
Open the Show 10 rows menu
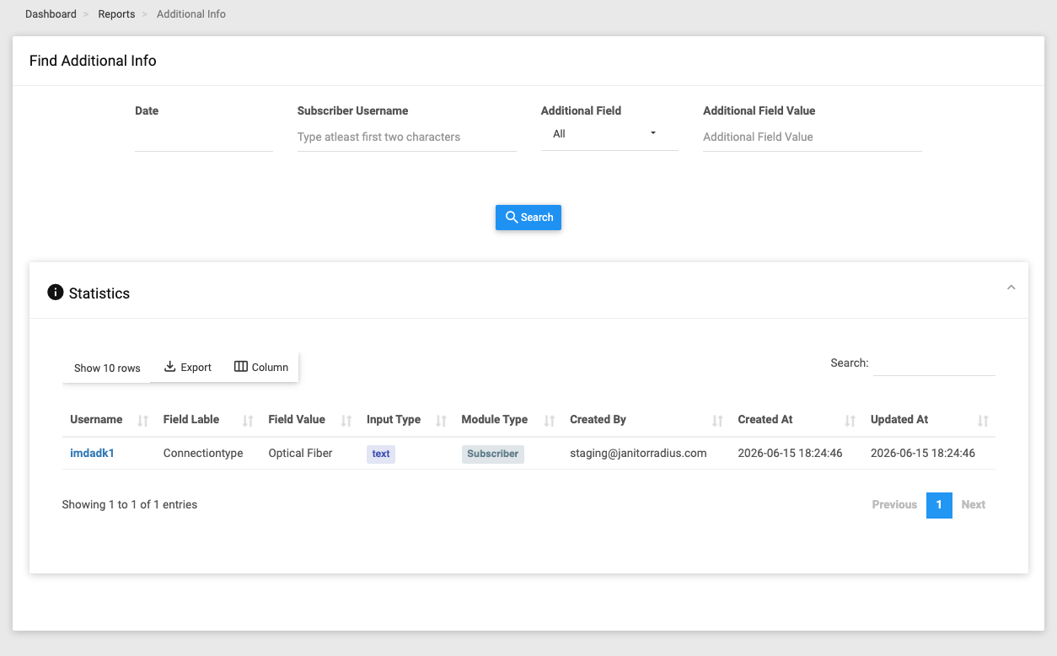click(x=107, y=368)
